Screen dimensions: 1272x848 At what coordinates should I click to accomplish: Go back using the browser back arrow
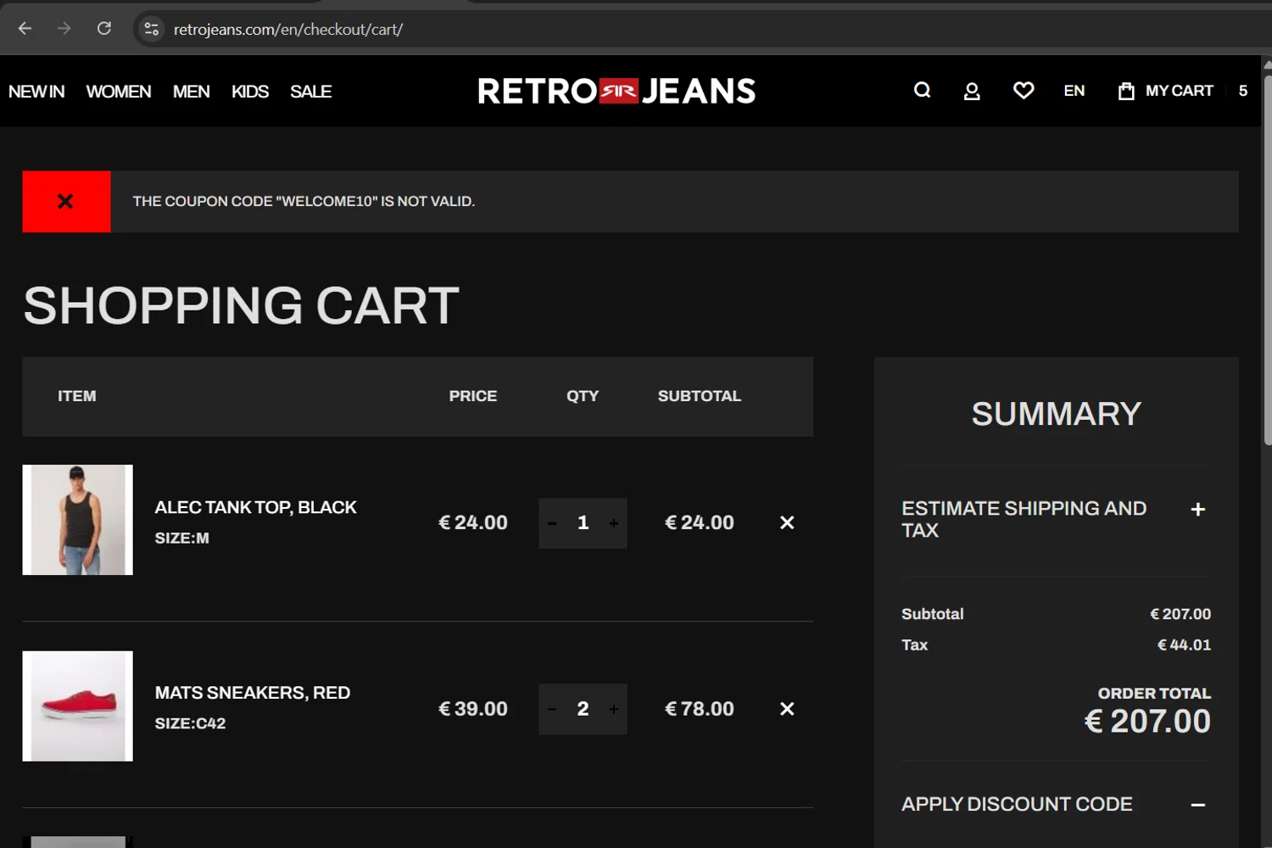[x=25, y=29]
